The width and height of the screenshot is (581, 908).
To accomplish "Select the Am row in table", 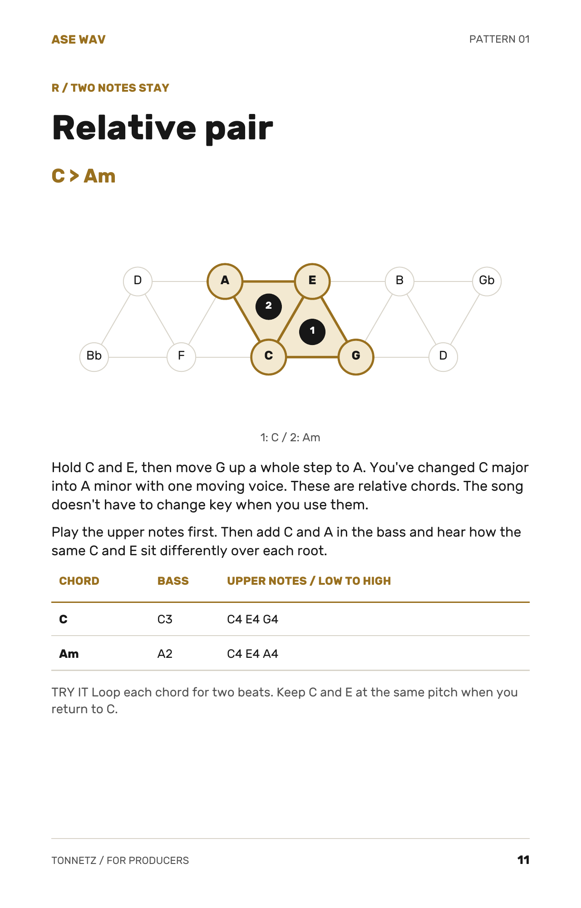I will coord(290,653).
